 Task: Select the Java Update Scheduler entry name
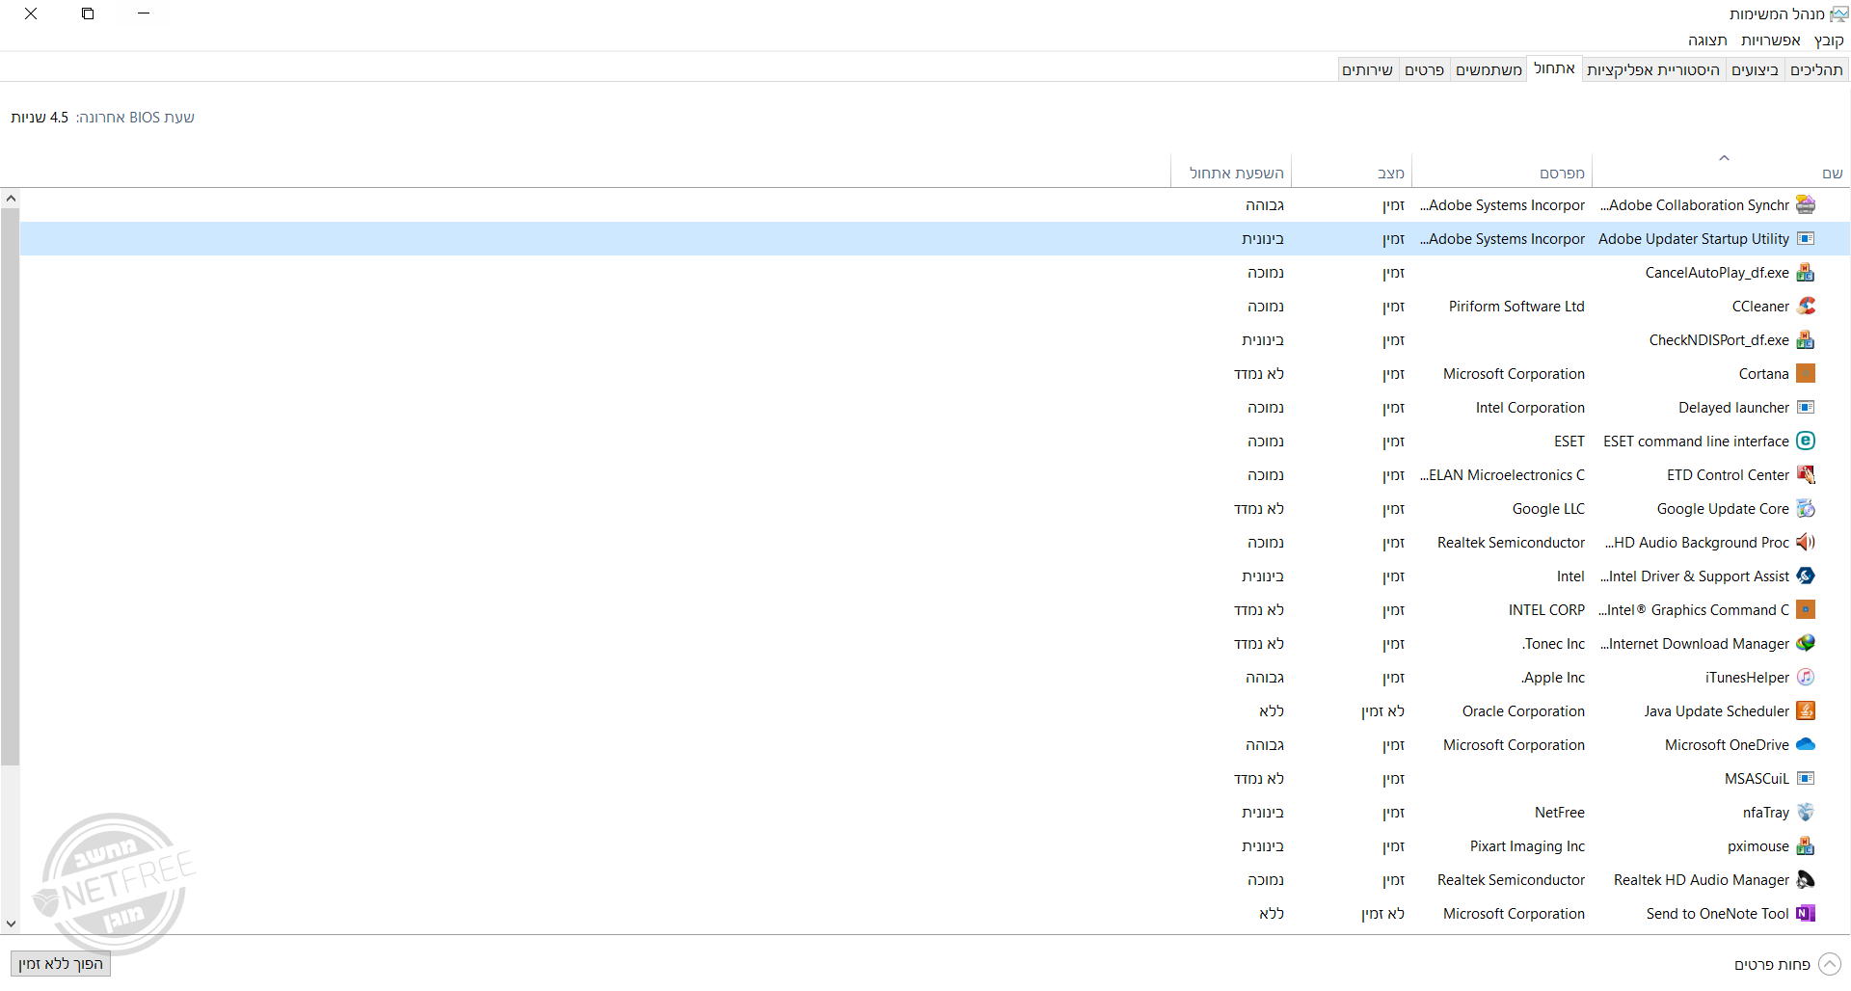point(1717,711)
